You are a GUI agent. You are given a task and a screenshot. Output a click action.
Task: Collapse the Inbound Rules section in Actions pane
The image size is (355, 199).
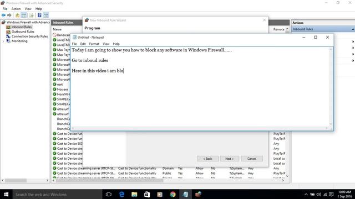pyautogui.click(x=353, y=29)
